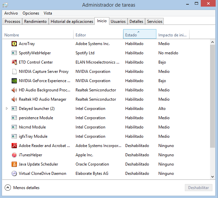Image resolution: width=218 pixels, height=198 pixels.
Task: Select the Java Update Scheduler name
Action: tap(38, 164)
